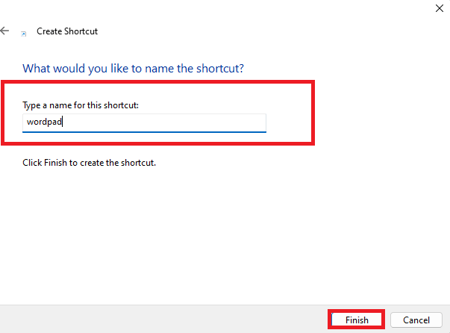Focus the shortcut name text box
Screen dimensions: 450x333
click(144, 123)
